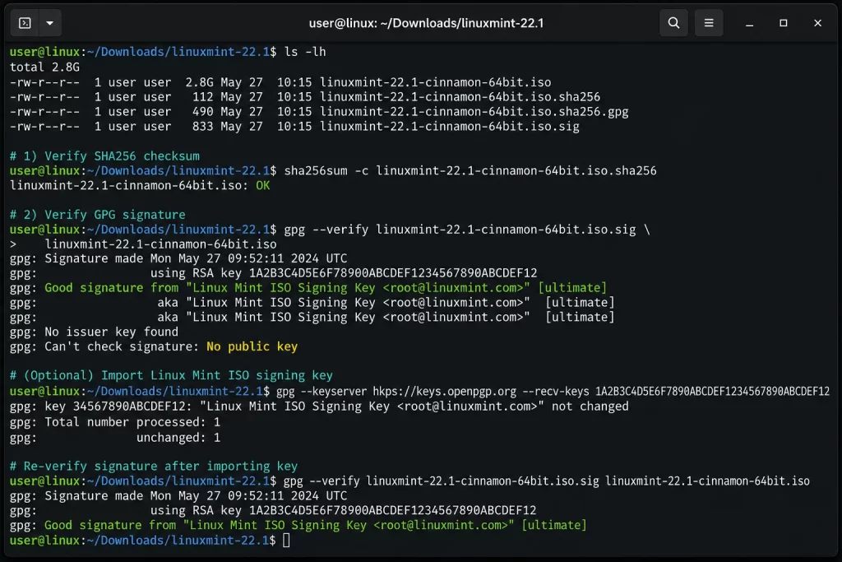This screenshot has width=842, height=562.
Task: Click yellow 'No public key' warning
Action: pos(252,346)
